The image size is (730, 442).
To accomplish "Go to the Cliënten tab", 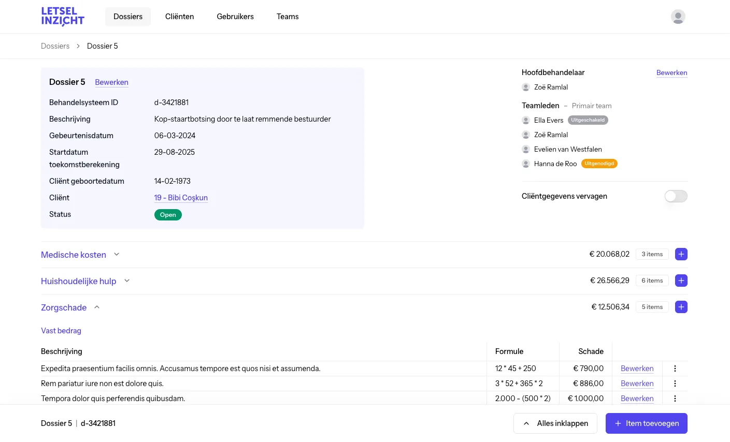I will point(180,17).
